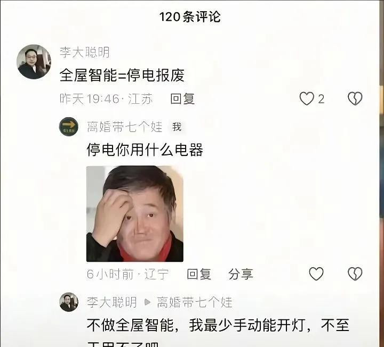Screen dimensions: 384x347
Task: Open the yellow arrow avatar of 离婚带七个娃
Action: pos(69,127)
